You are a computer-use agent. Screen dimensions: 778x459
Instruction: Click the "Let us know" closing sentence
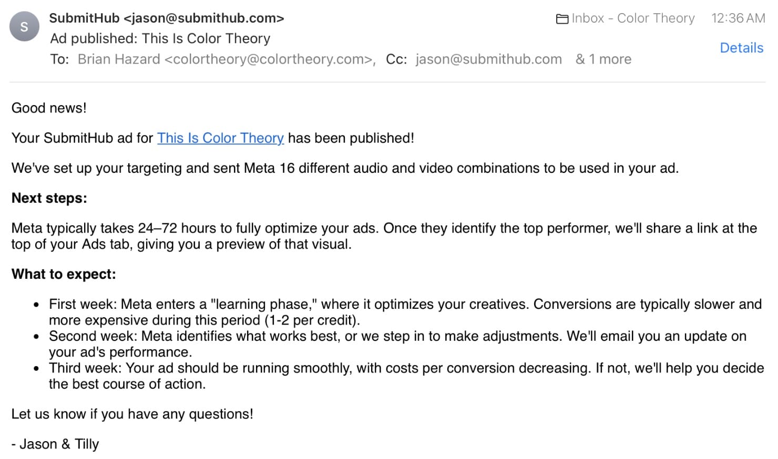click(132, 414)
